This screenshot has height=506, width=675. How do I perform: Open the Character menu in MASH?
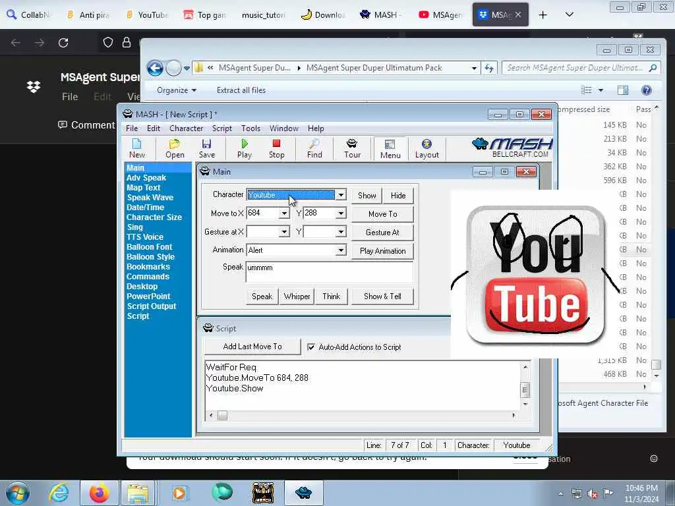pos(186,128)
